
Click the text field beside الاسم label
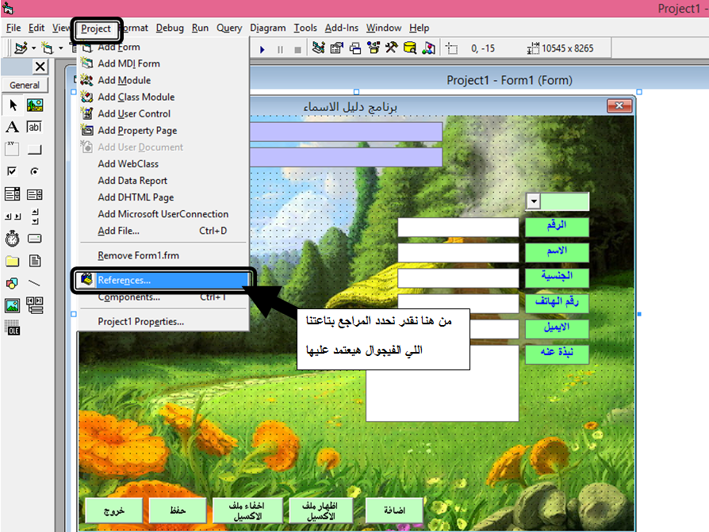[458, 253]
